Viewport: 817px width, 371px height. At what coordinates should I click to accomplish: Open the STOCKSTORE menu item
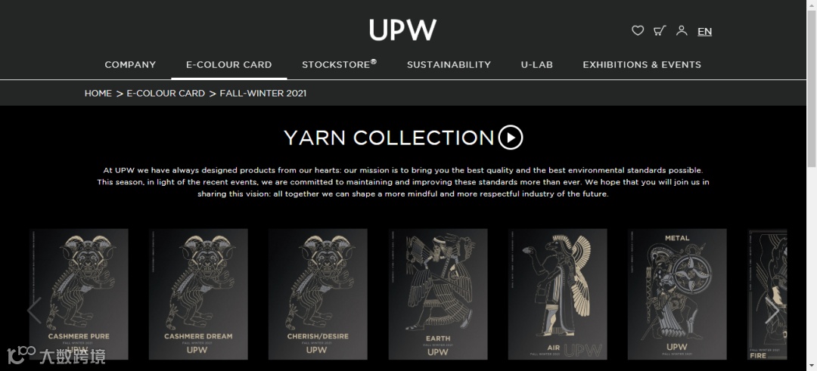coord(339,64)
